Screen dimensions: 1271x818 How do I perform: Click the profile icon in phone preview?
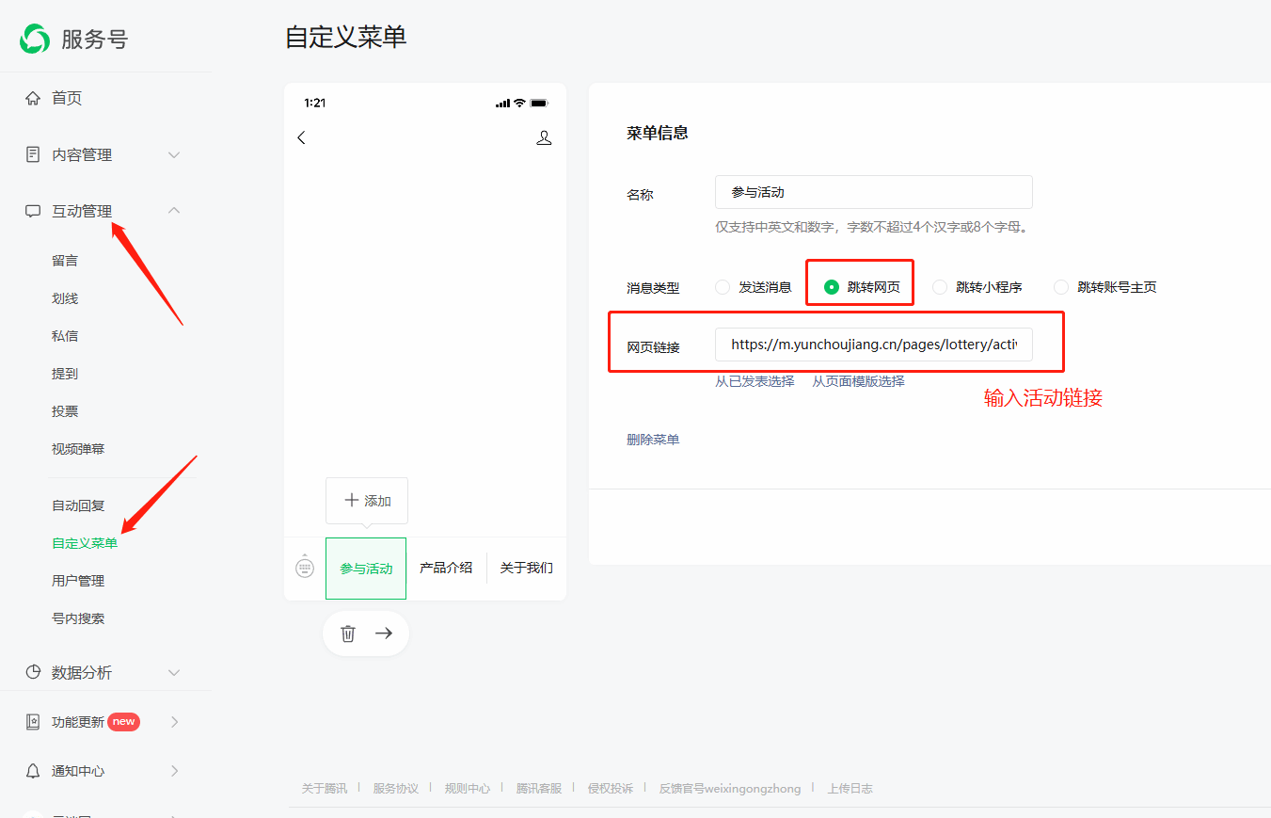544,137
